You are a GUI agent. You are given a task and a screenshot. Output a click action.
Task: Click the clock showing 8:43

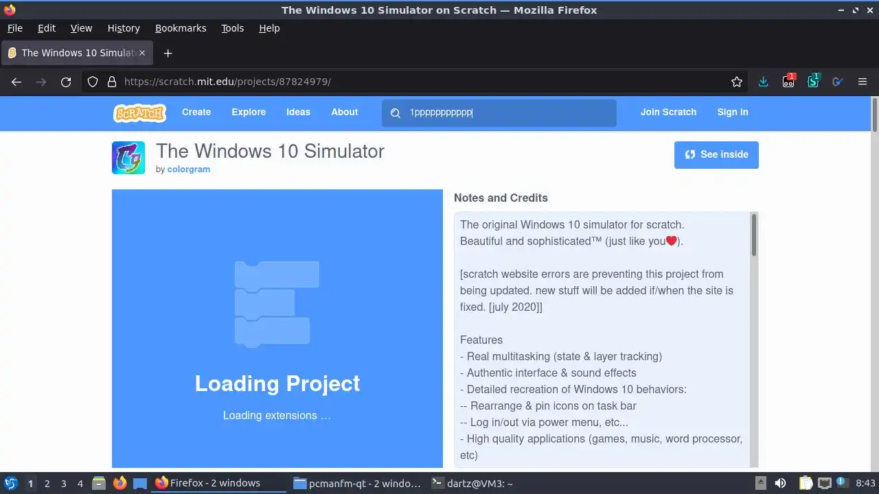click(865, 483)
